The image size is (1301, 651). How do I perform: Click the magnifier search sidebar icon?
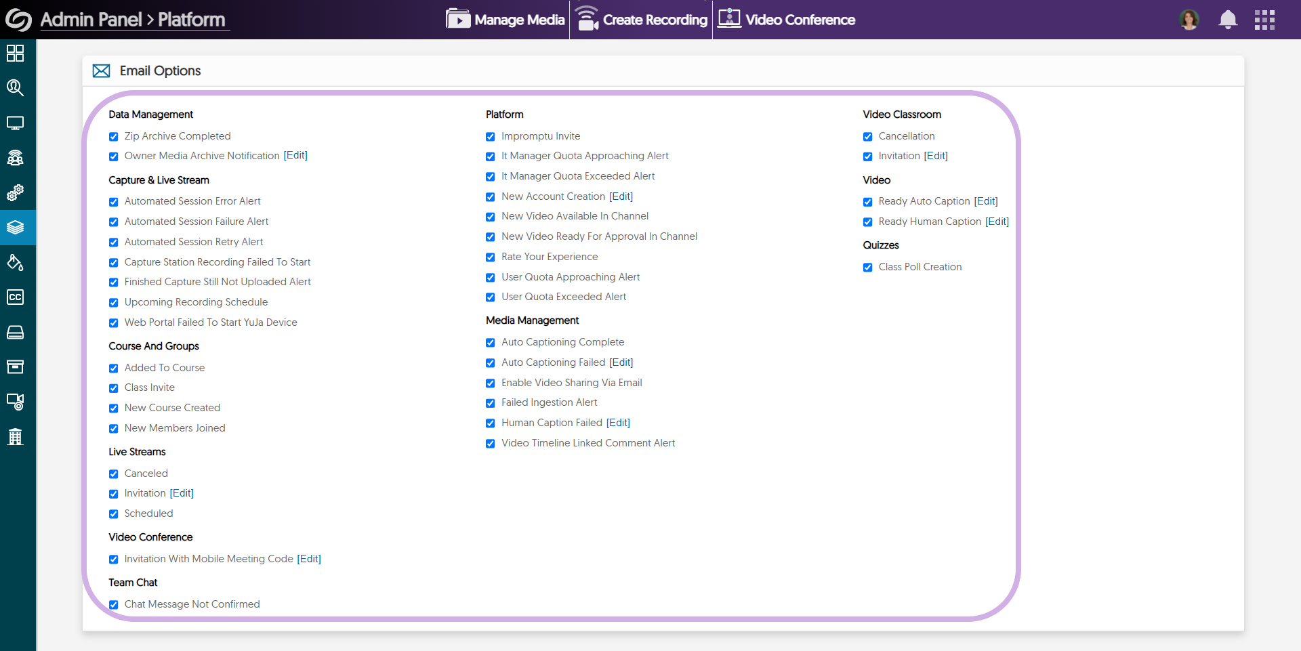click(x=15, y=87)
